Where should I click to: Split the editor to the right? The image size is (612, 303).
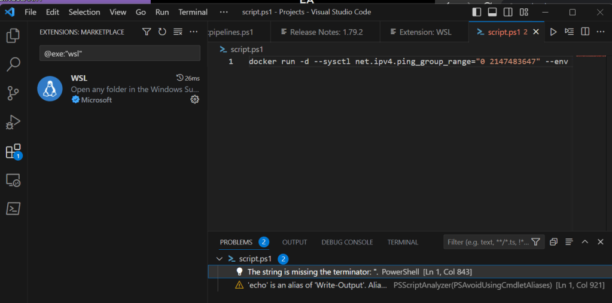[585, 32]
